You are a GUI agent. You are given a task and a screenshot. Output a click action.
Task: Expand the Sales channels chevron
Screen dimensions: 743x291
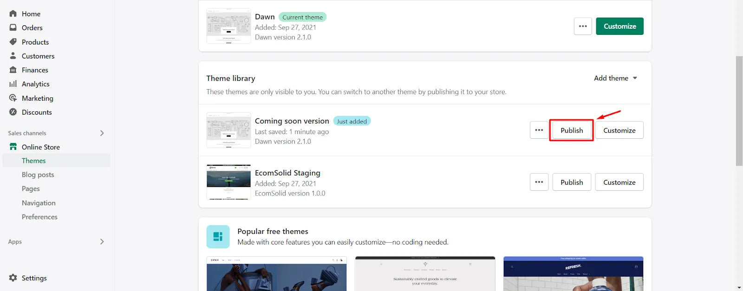(x=102, y=133)
